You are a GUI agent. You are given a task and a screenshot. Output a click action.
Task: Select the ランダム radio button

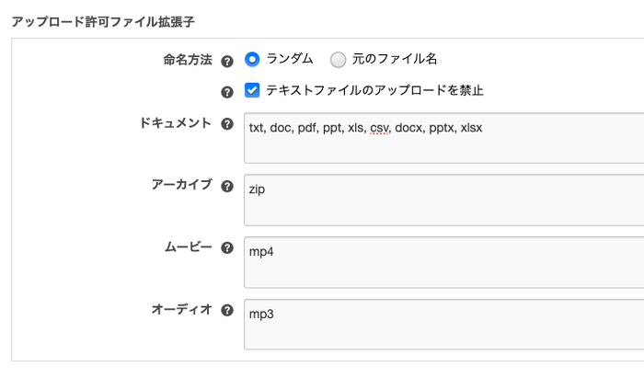tap(252, 60)
